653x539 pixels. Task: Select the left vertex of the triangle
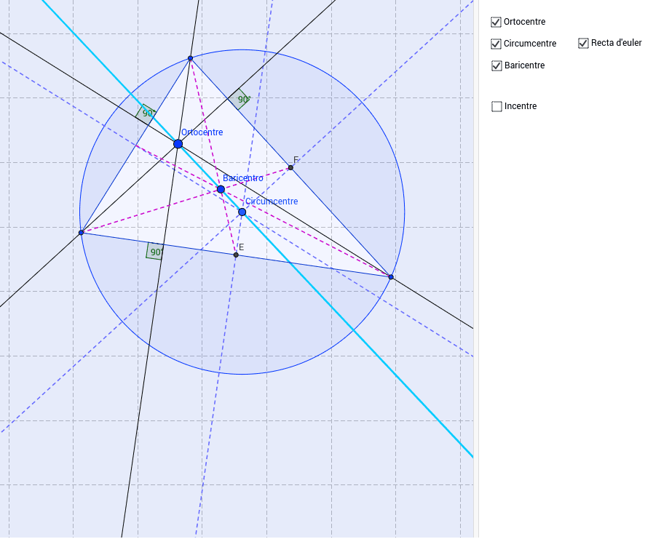[82, 233]
